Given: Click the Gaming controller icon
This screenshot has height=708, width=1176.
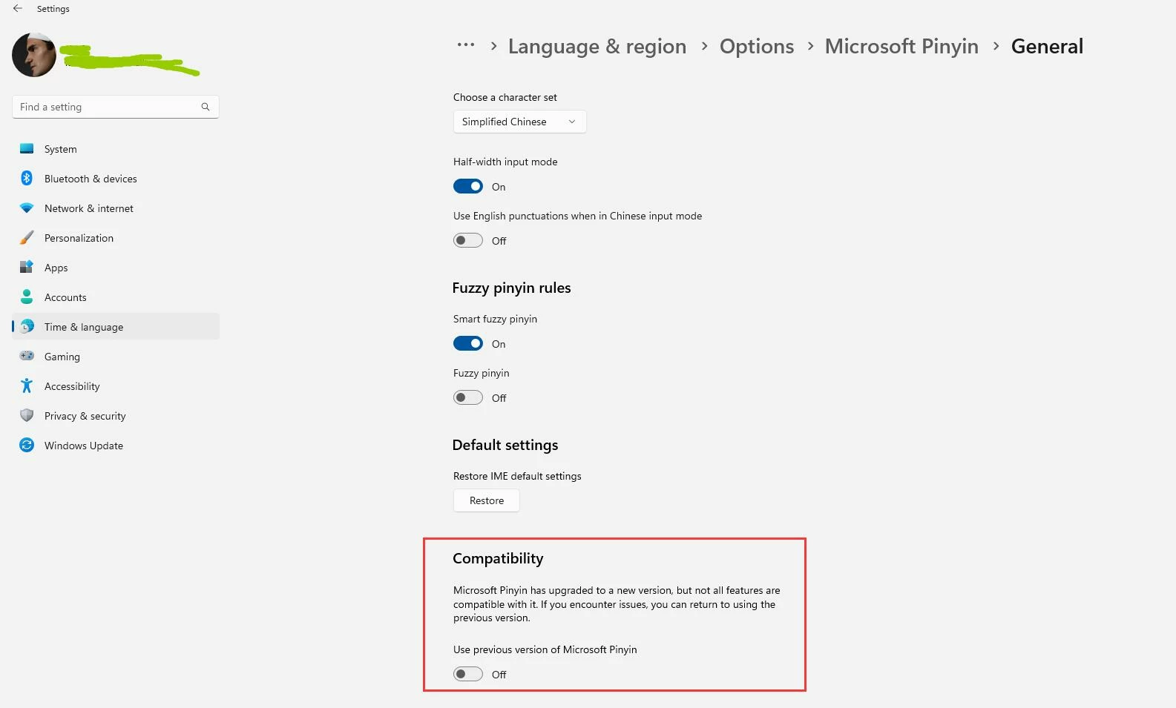Looking at the screenshot, I should point(27,356).
